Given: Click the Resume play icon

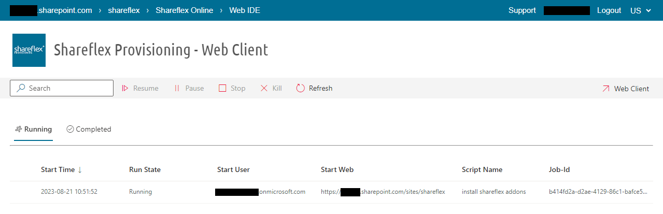Looking at the screenshot, I should [x=125, y=88].
